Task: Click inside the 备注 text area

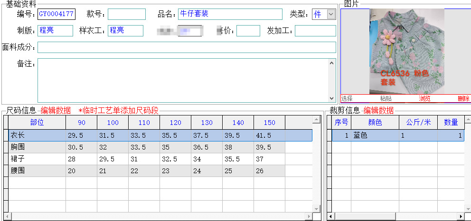Action: click(x=183, y=80)
